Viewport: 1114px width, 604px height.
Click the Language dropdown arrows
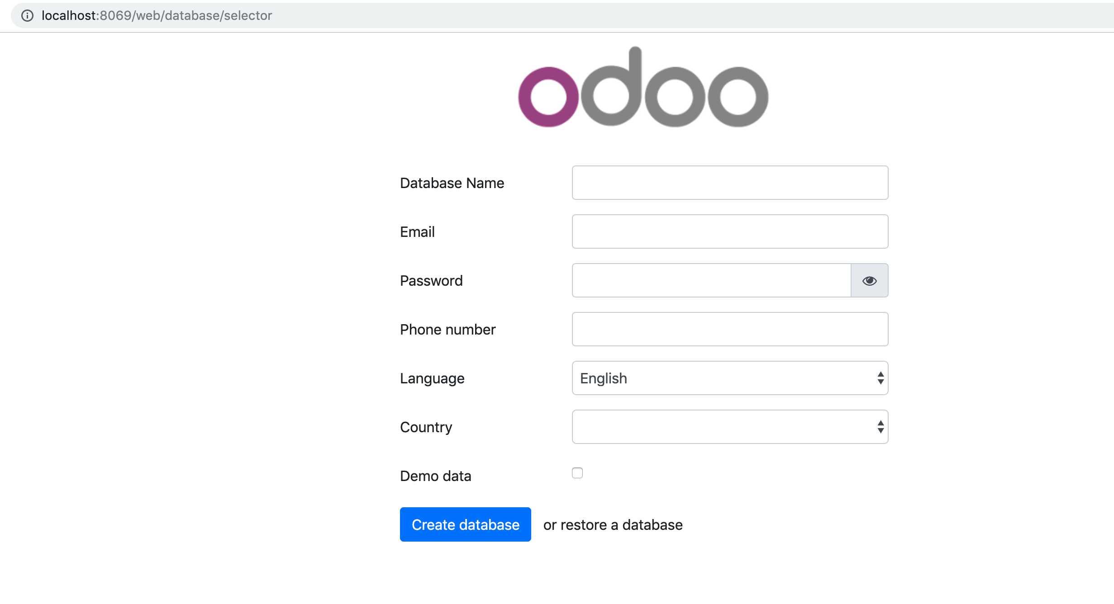coord(881,378)
